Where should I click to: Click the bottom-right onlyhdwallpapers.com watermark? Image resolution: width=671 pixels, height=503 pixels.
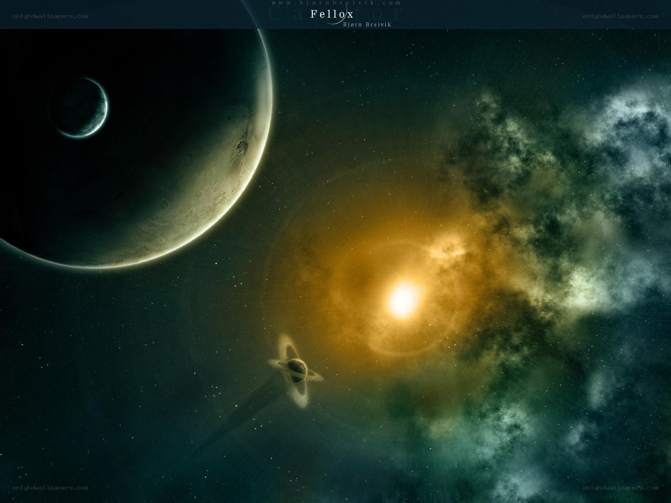click(x=620, y=487)
